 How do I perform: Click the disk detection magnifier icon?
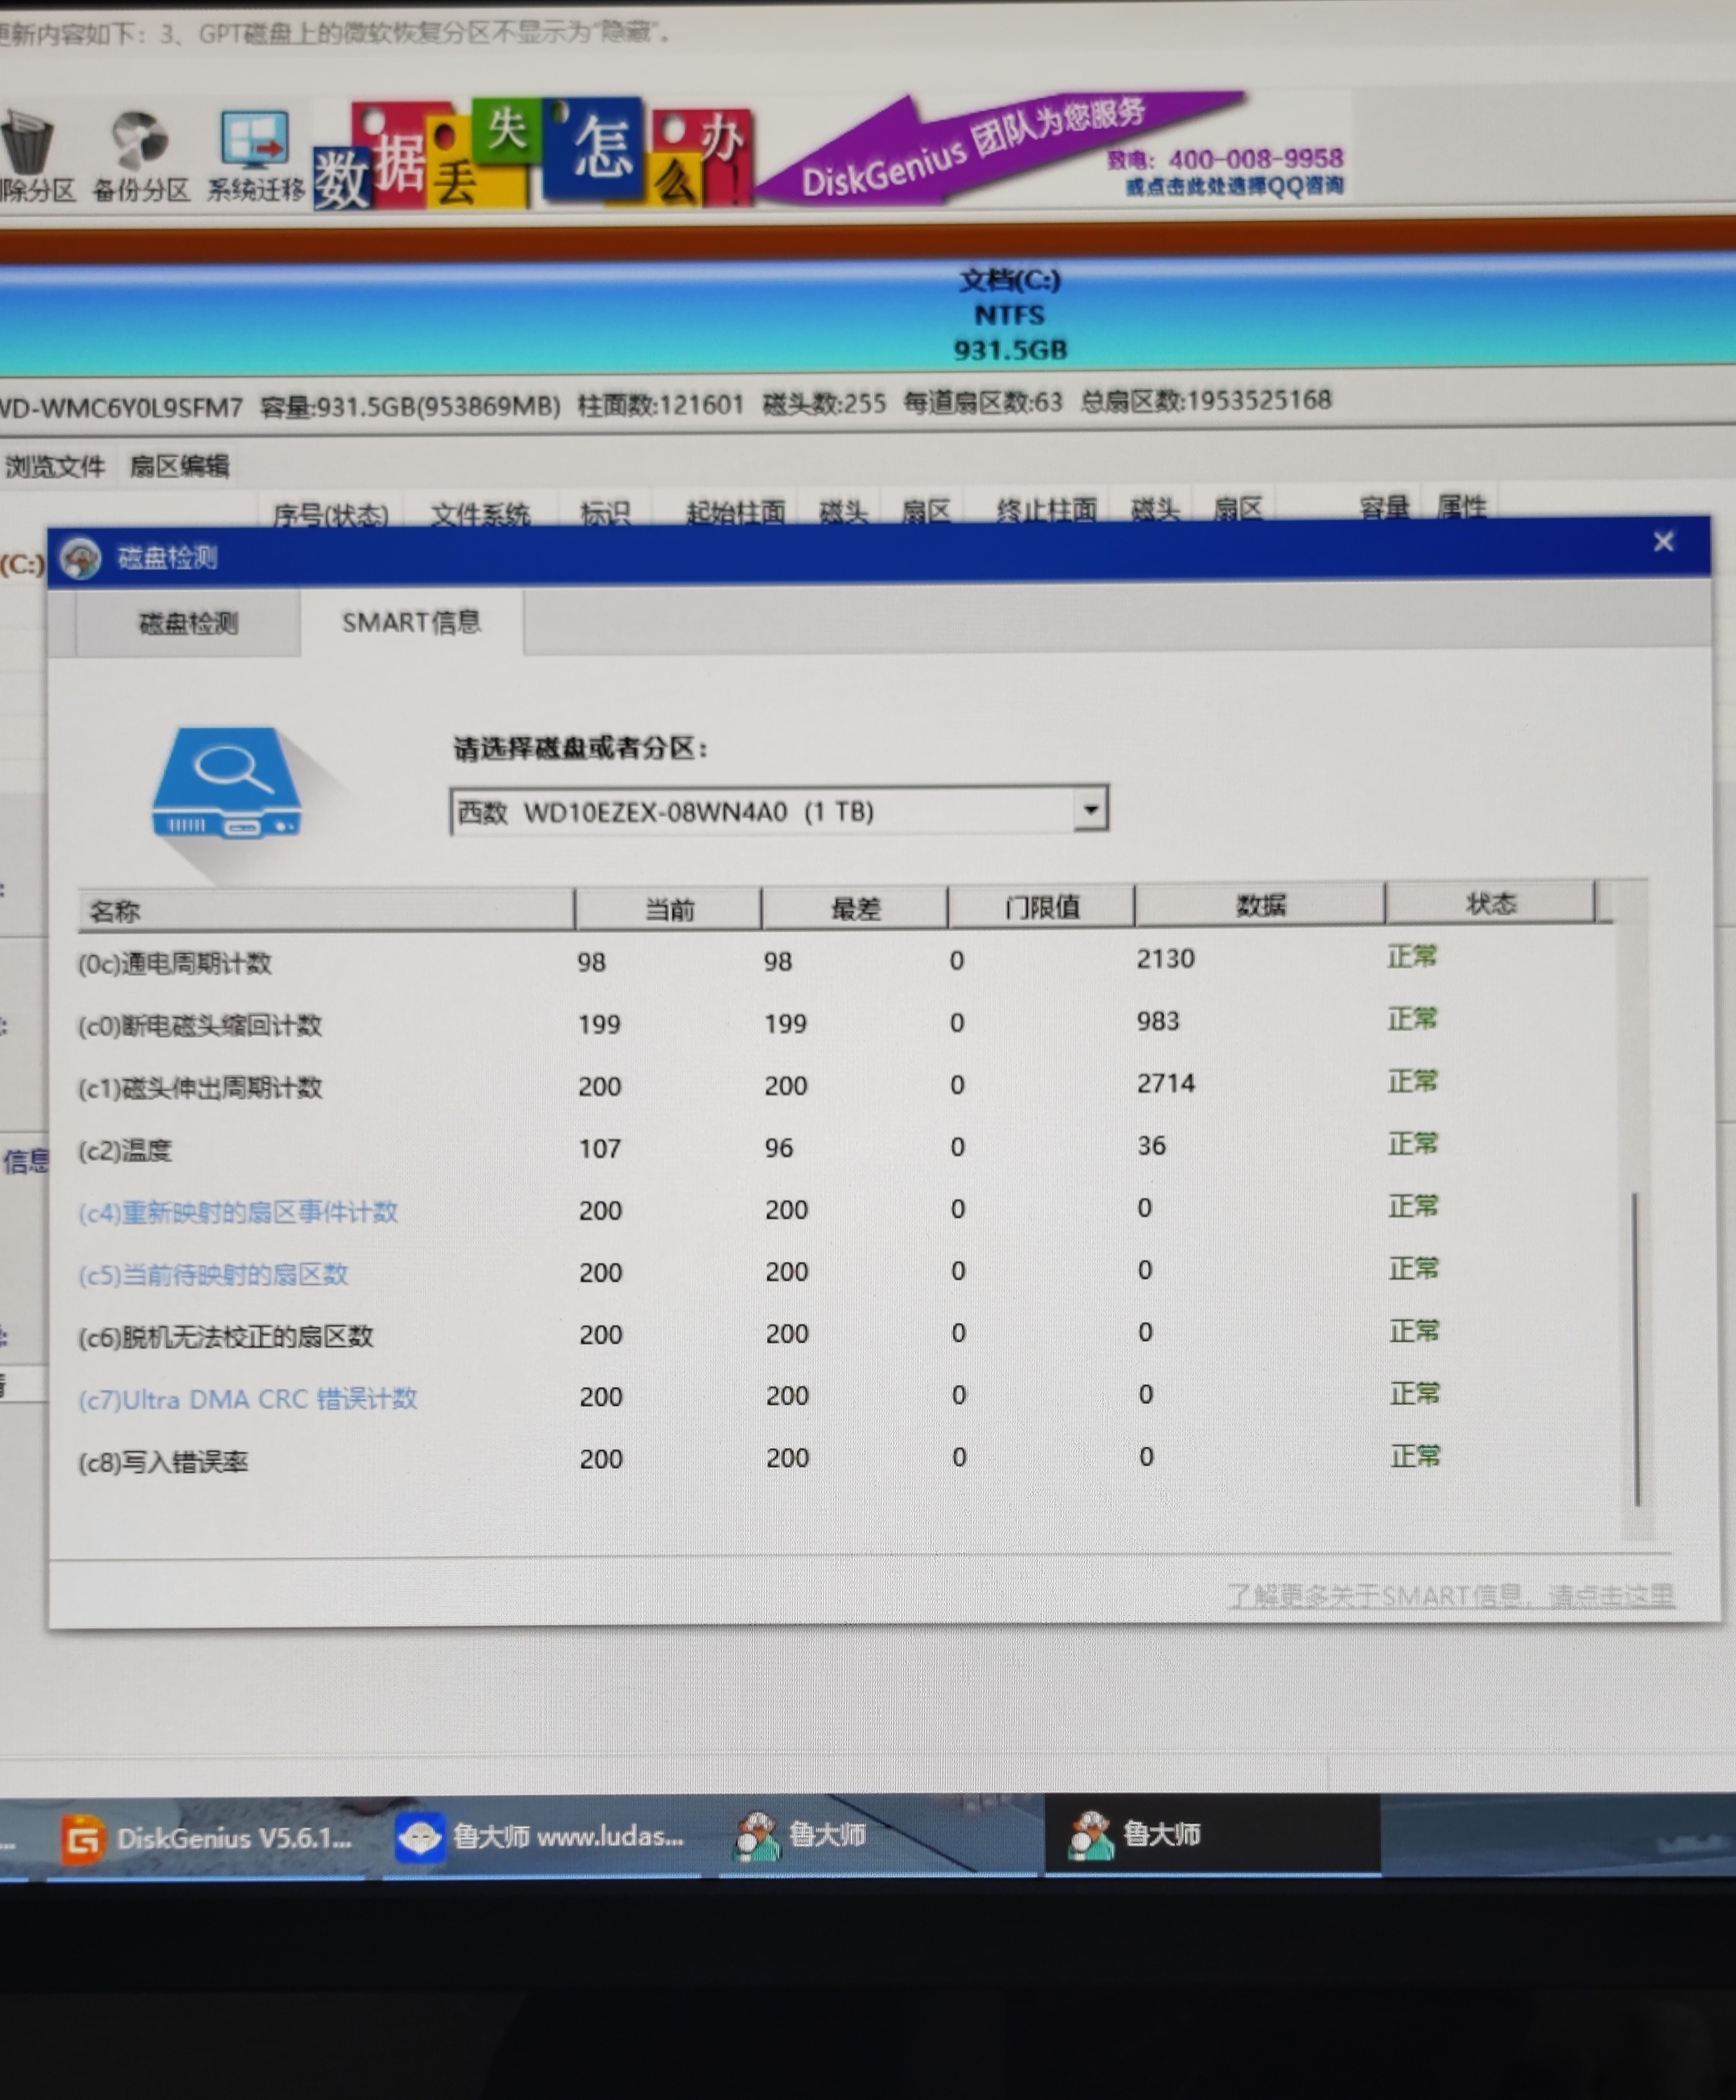(x=226, y=783)
